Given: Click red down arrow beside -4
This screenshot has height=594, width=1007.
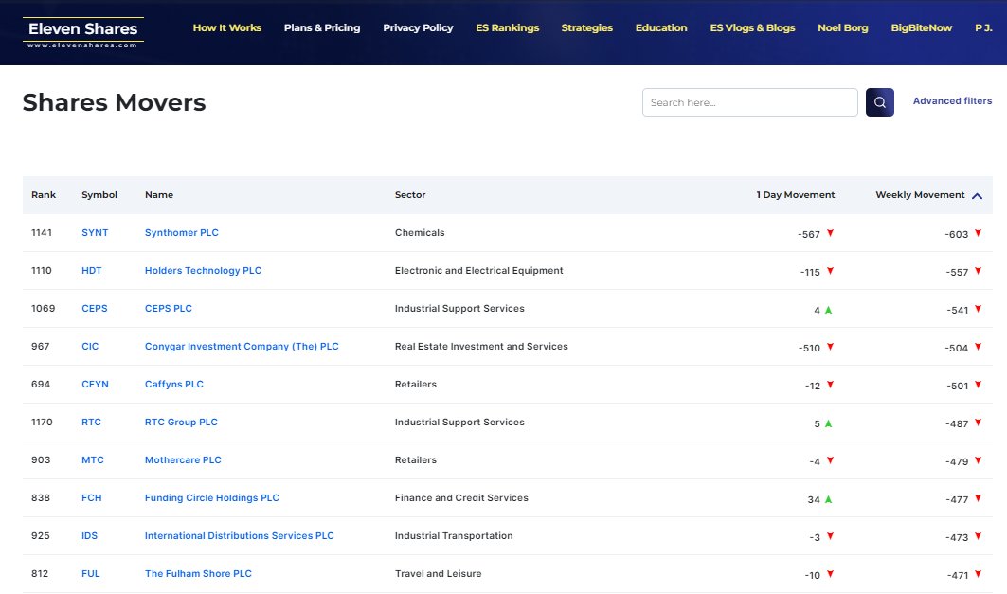Looking at the screenshot, I should (x=830, y=460).
